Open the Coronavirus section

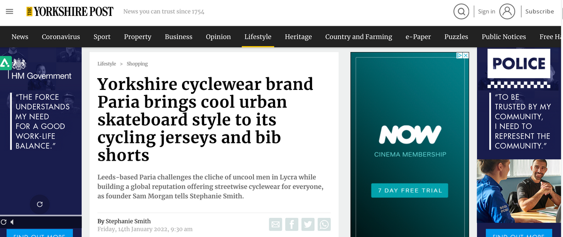pos(61,37)
